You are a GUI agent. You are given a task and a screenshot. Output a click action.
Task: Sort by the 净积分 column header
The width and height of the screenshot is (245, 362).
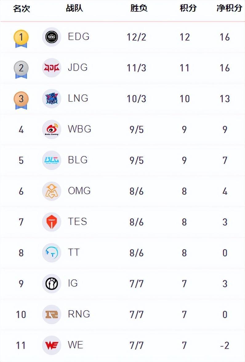click(229, 8)
